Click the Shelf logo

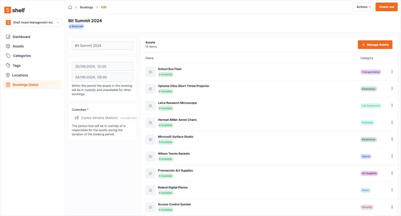15,10
